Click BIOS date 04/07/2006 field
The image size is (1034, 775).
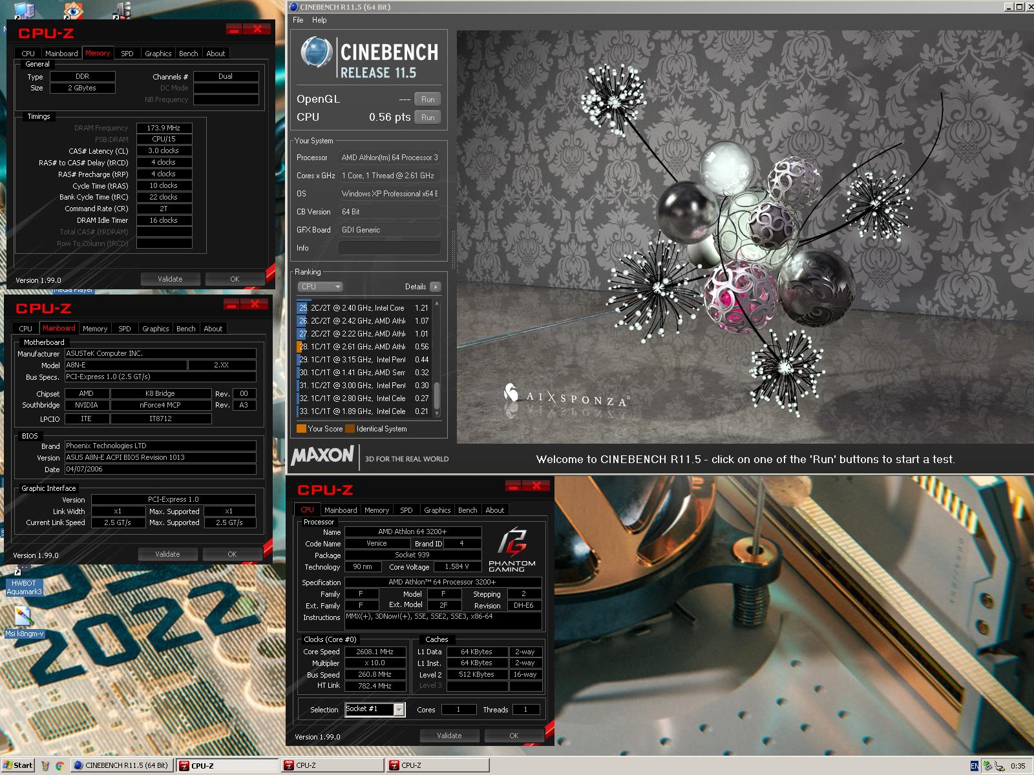160,470
